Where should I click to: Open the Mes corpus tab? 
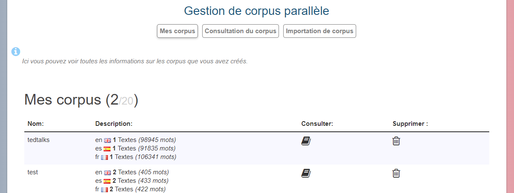177,31
